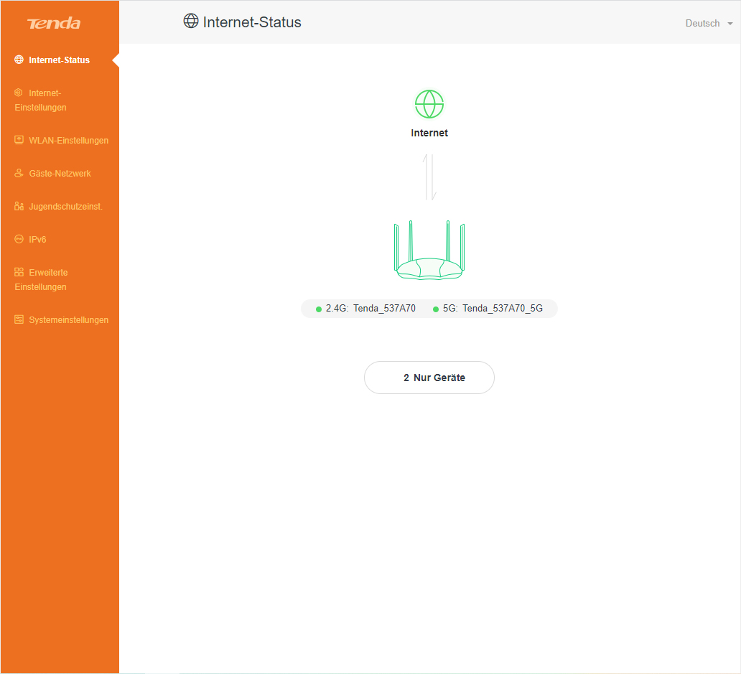Click the router illustration
The image size is (741, 674).
429,251
